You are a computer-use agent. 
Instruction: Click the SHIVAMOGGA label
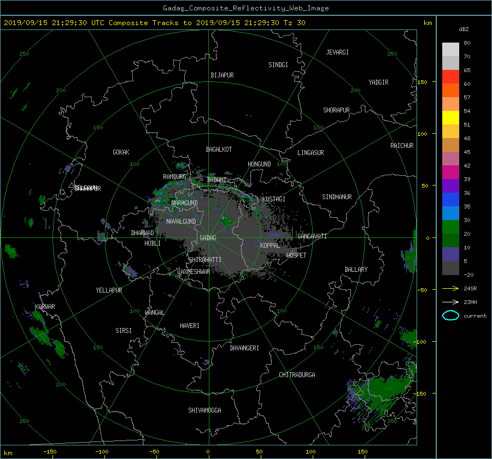pos(204,410)
